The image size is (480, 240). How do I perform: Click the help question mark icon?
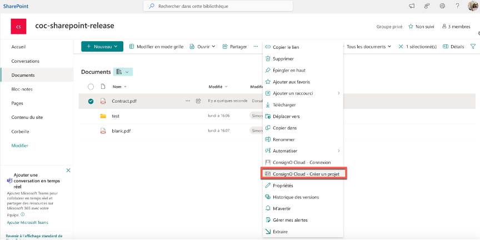pyautogui.click(x=457, y=6)
